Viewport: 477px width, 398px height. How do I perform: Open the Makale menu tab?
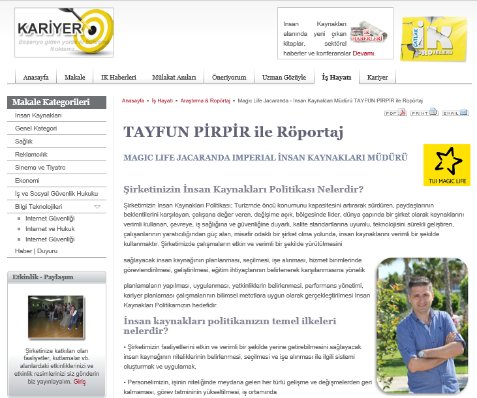pyautogui.click(x=75, y=77)
